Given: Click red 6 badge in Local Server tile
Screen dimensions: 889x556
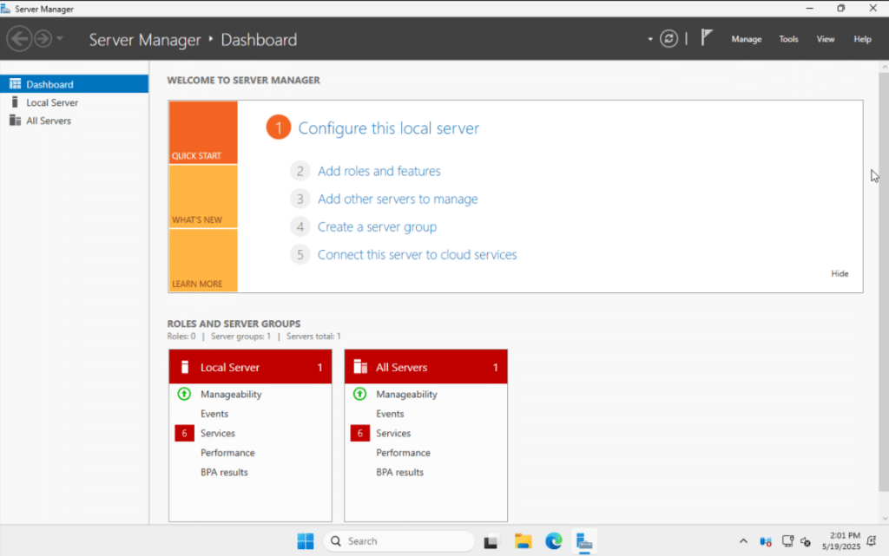Looking at the screenshot, I should point(184,433).
